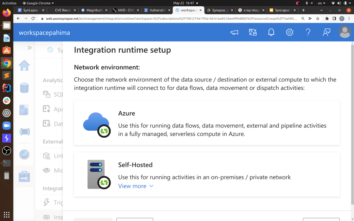Image resolution: width=354 pixels, height=221 pixels.
Task: Open the Monitor hub gauge icon
Action: click(x=24, y=155)
